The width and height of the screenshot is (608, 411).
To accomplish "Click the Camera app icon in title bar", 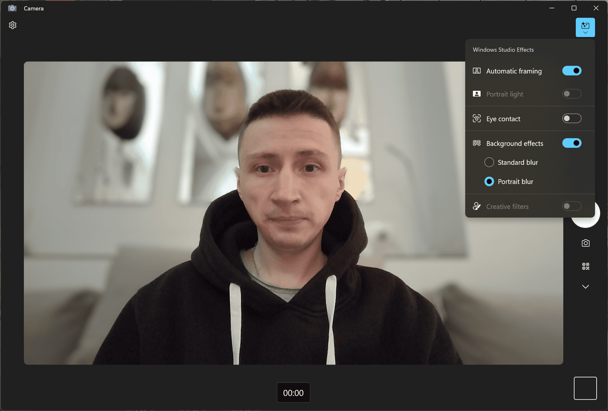I will [12, 8].
